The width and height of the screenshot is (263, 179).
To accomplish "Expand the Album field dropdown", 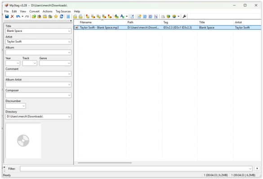I will (x=69, y=52).
